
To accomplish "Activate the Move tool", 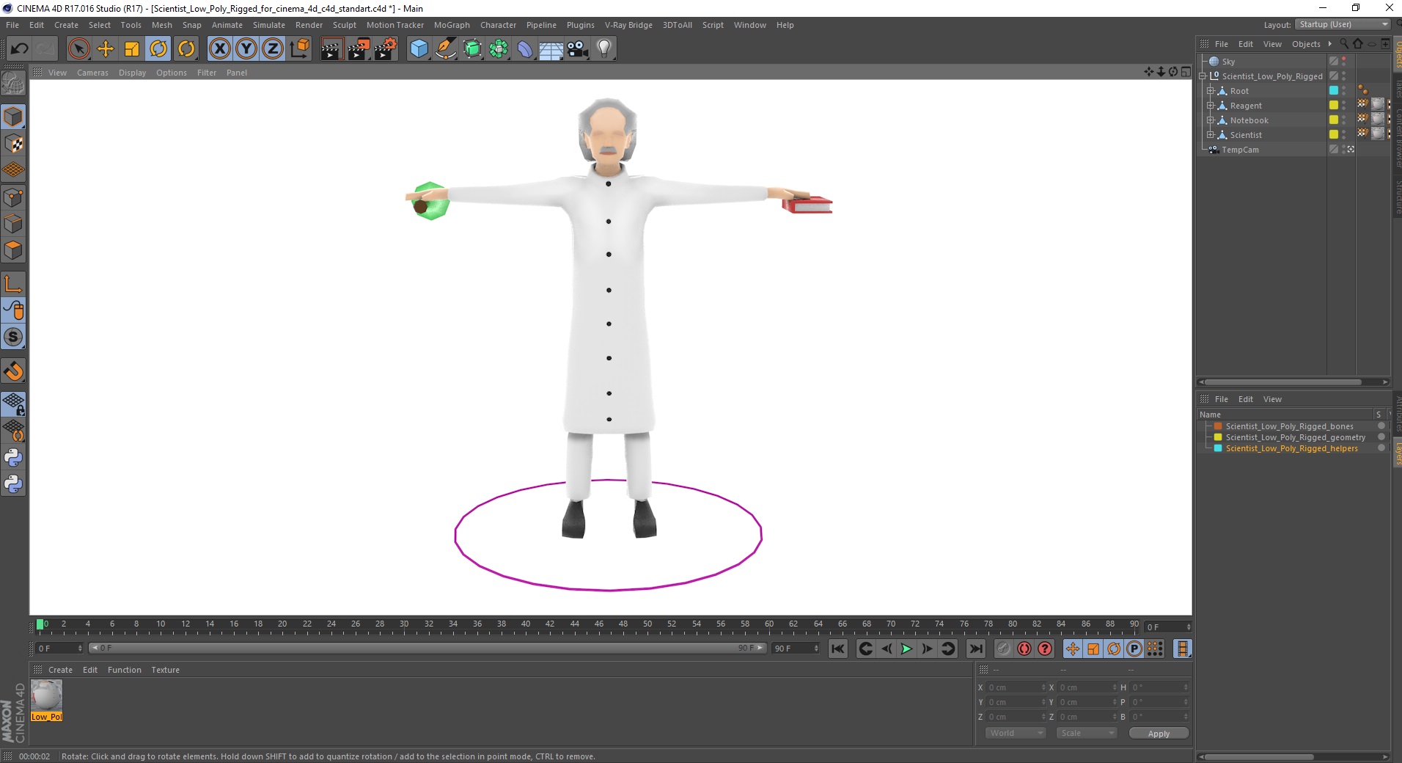I will click(106, 49).
